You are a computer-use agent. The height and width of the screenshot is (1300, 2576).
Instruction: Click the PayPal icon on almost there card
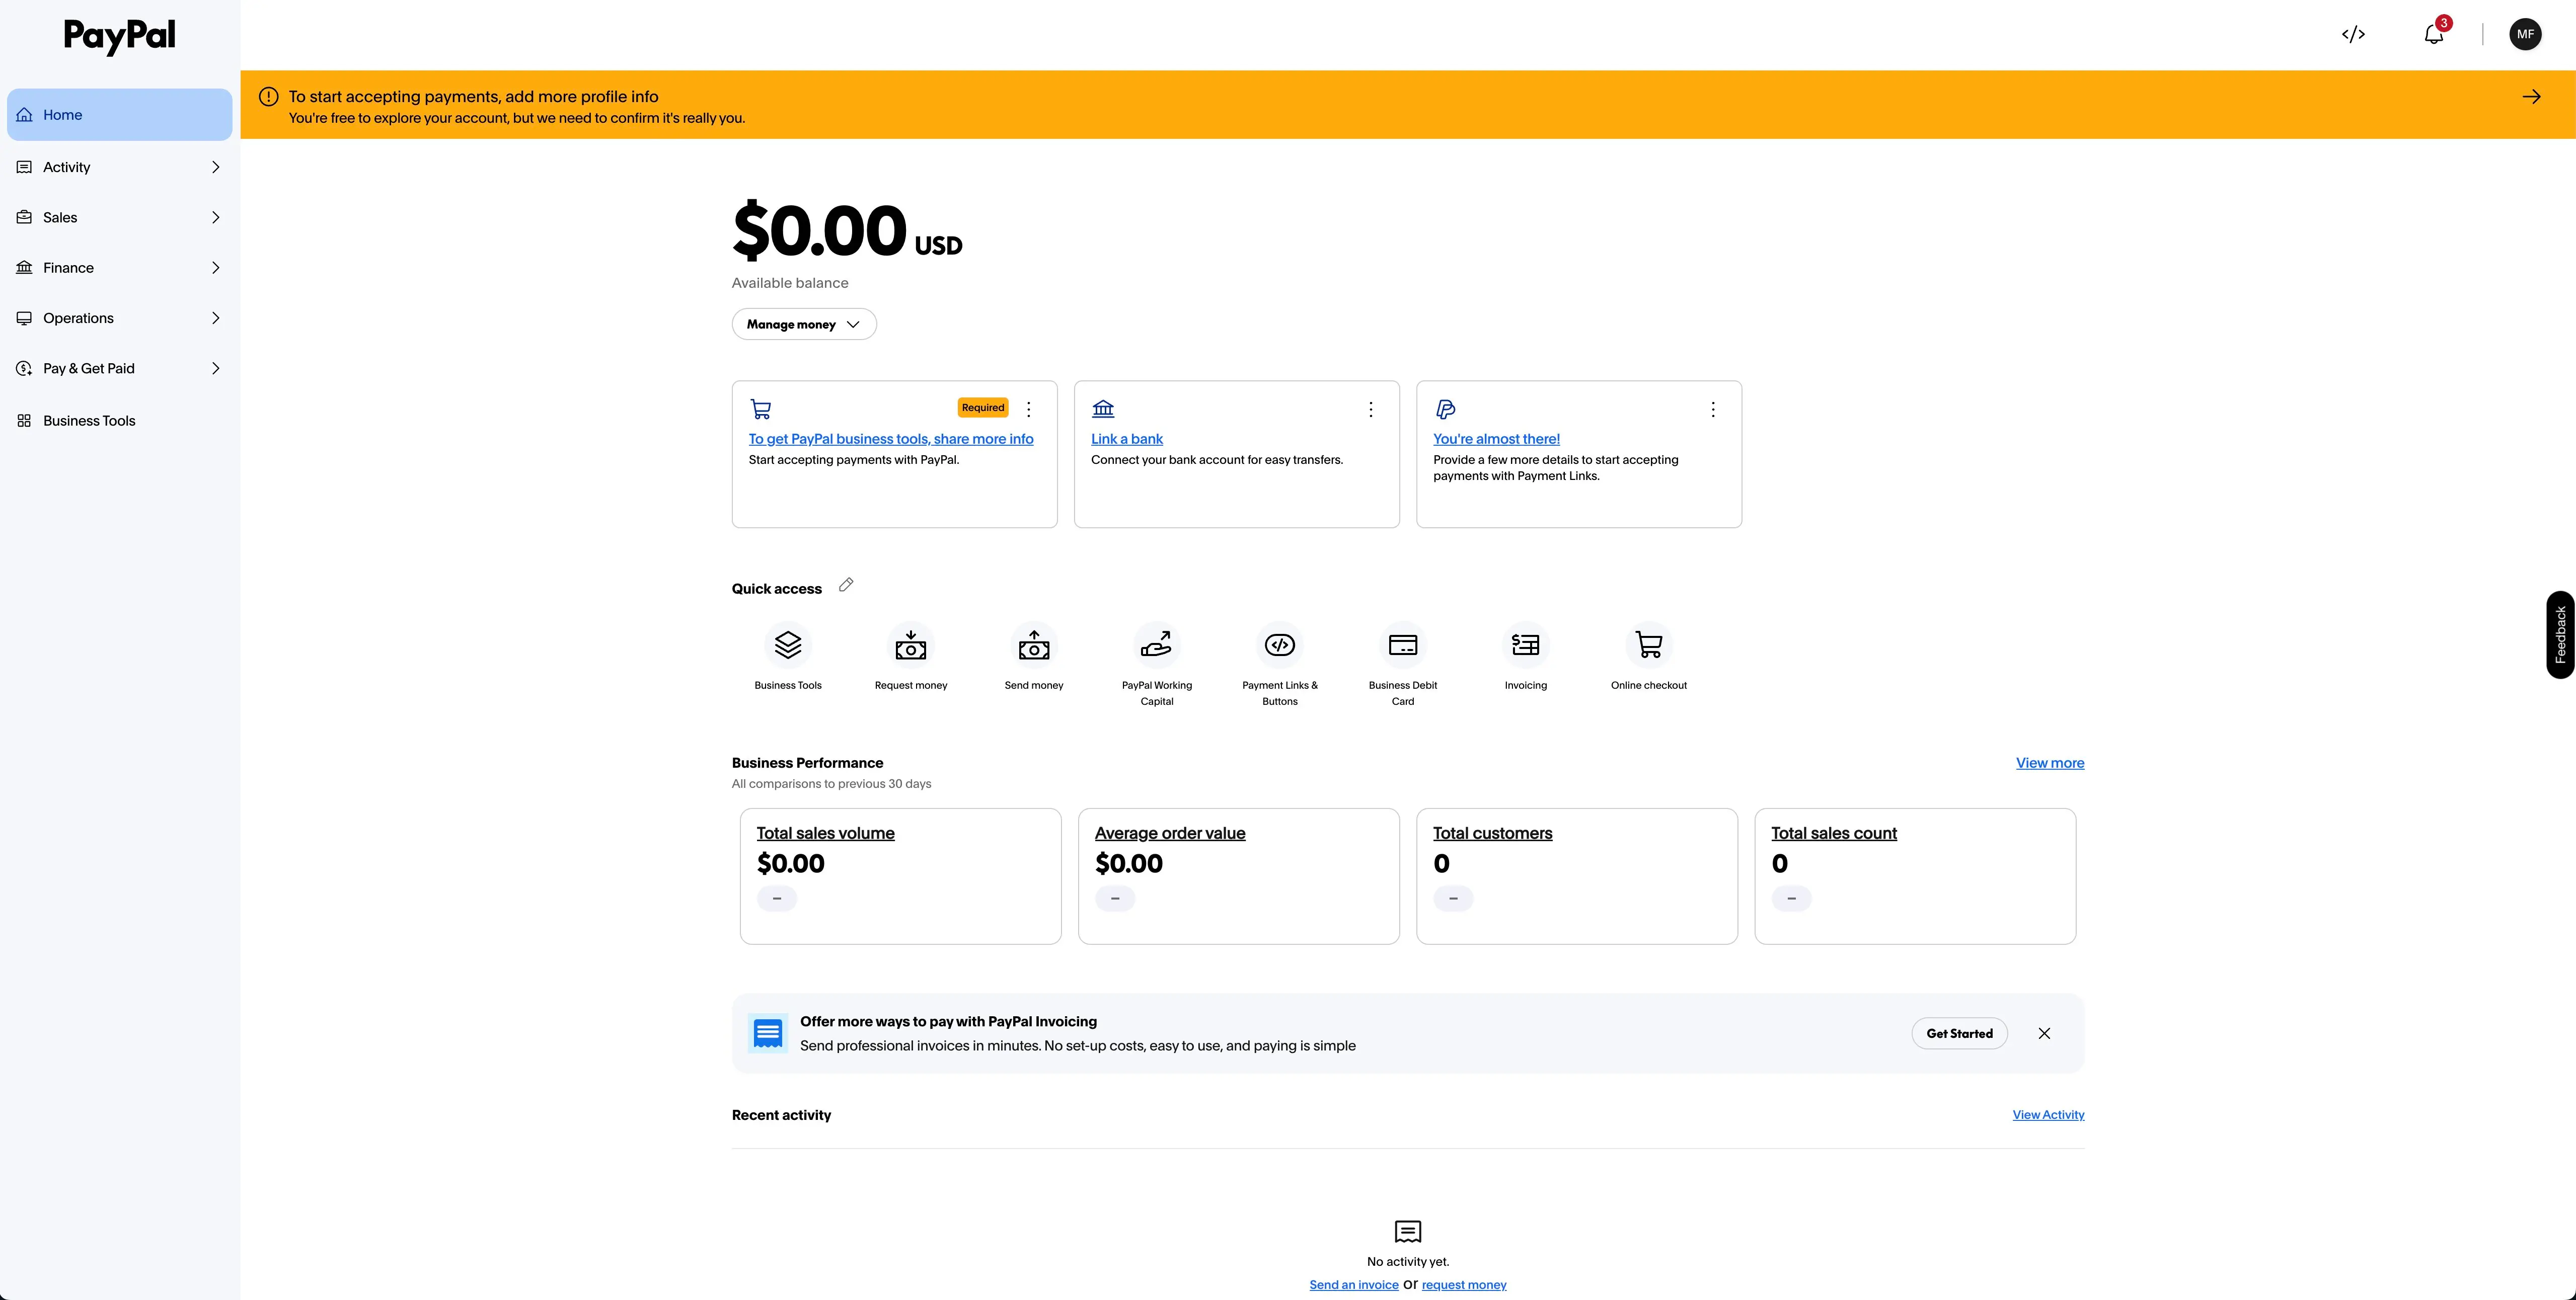(1445, 409)
